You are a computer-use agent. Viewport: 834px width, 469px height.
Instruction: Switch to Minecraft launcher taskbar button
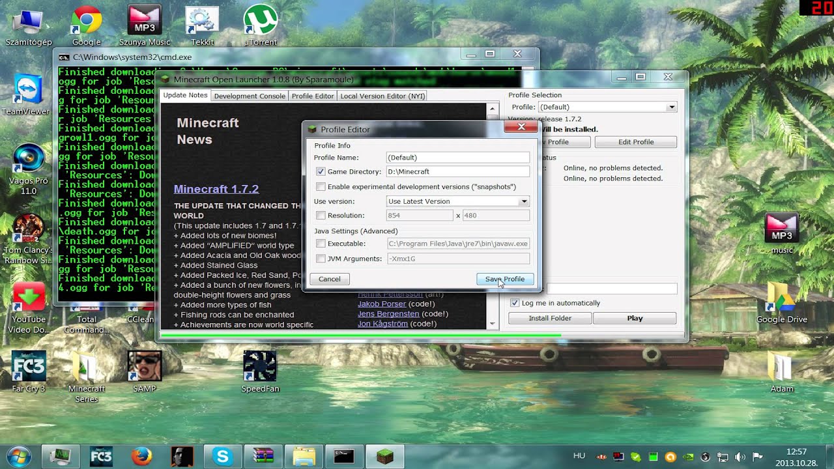[x=385, y=456]
